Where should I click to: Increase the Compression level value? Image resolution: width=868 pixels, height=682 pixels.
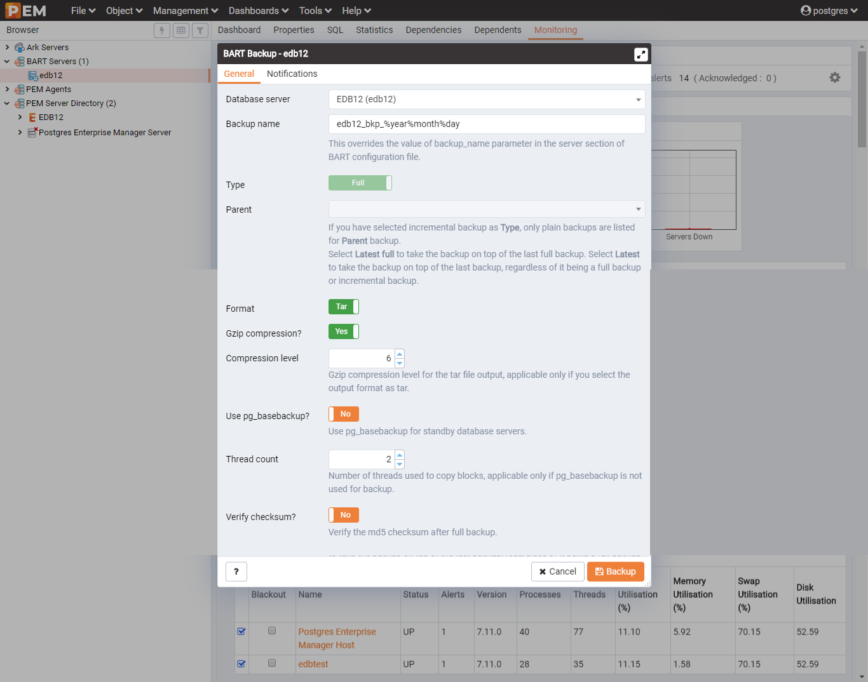pyautogui.click(x=400, y=354)
